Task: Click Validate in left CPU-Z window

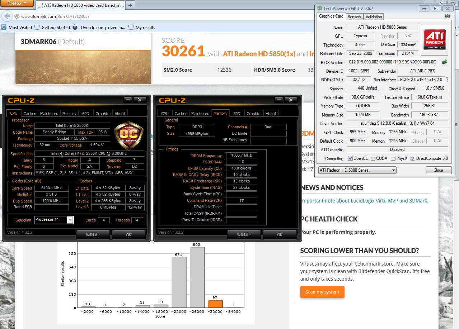Action: 93,235
